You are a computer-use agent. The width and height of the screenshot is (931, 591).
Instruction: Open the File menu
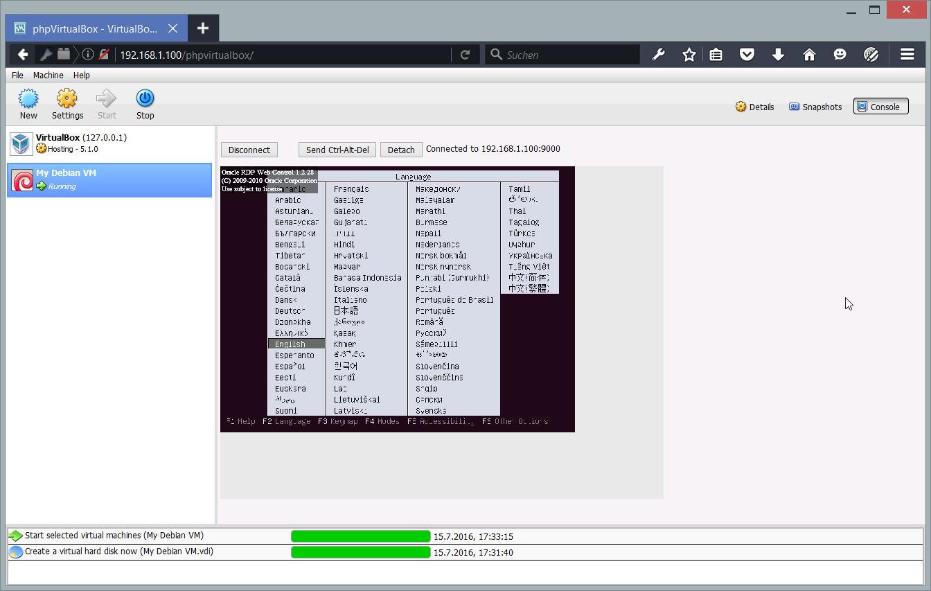click(17, 75)
